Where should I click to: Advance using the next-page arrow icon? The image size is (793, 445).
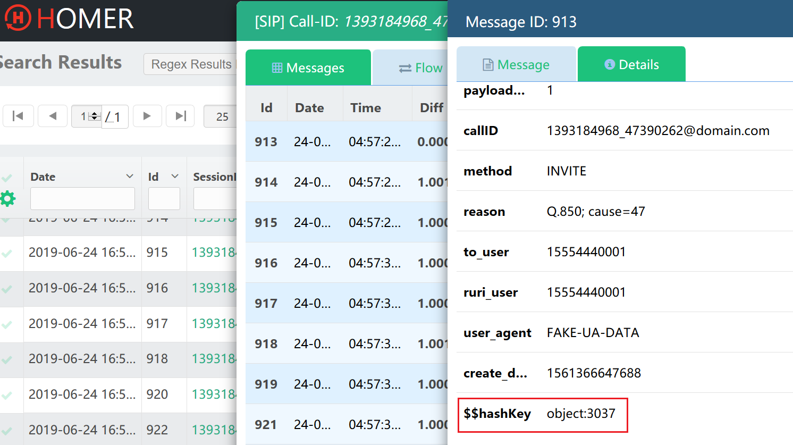(147, 116)
